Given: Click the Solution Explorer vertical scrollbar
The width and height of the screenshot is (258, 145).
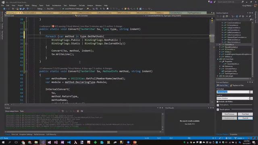Looking at the screenshot, I should pyautogui.click(x=253, y=50).
